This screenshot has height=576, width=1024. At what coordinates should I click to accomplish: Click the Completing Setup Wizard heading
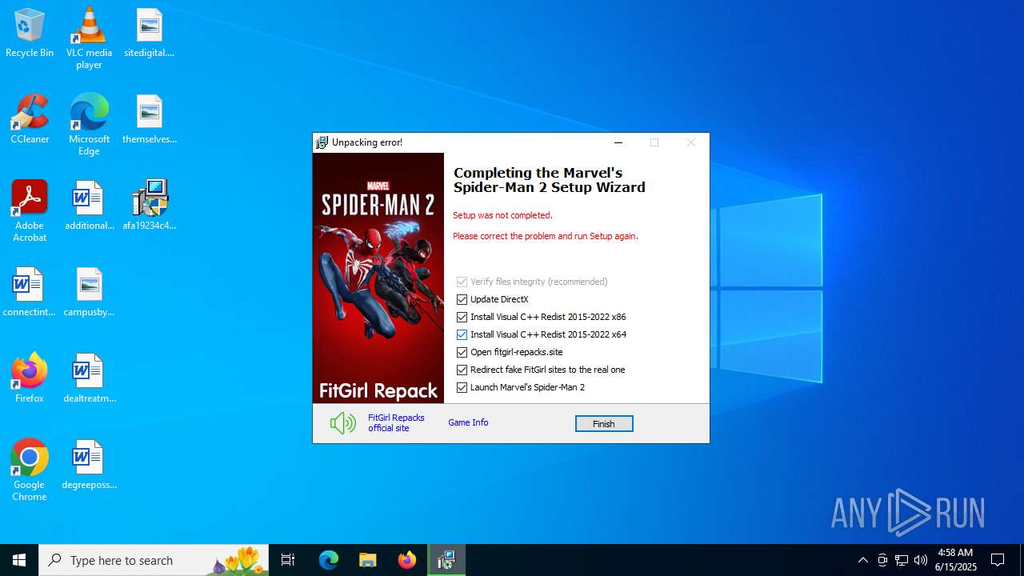click(x=550, y=180)
